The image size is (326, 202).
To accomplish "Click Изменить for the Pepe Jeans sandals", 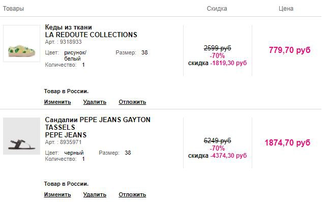I will [57, 194].
